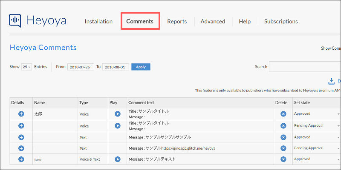Image resolution: width=341 pixels, height=170 pixels.
Task: Open state dropdown for サンプルサンプルサンプル comment
Action: [x=317, y=137]
